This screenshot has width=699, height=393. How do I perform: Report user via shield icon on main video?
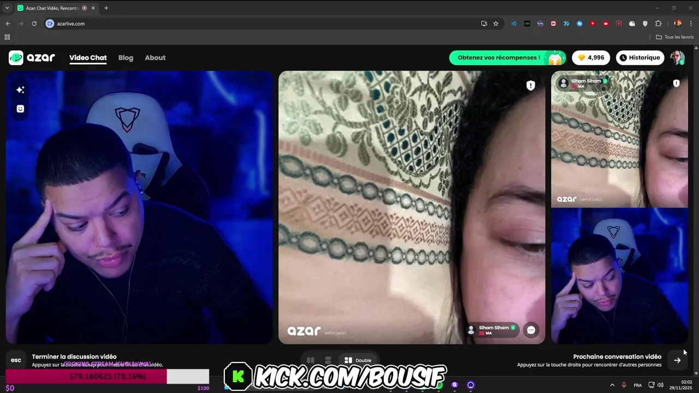pyautogui.click(x=530, y=85)
